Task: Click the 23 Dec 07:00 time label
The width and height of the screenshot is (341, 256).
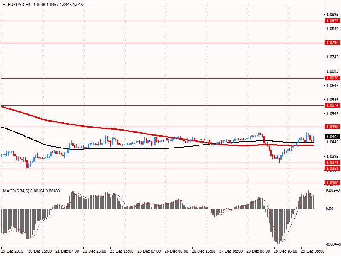Action: 149,251
